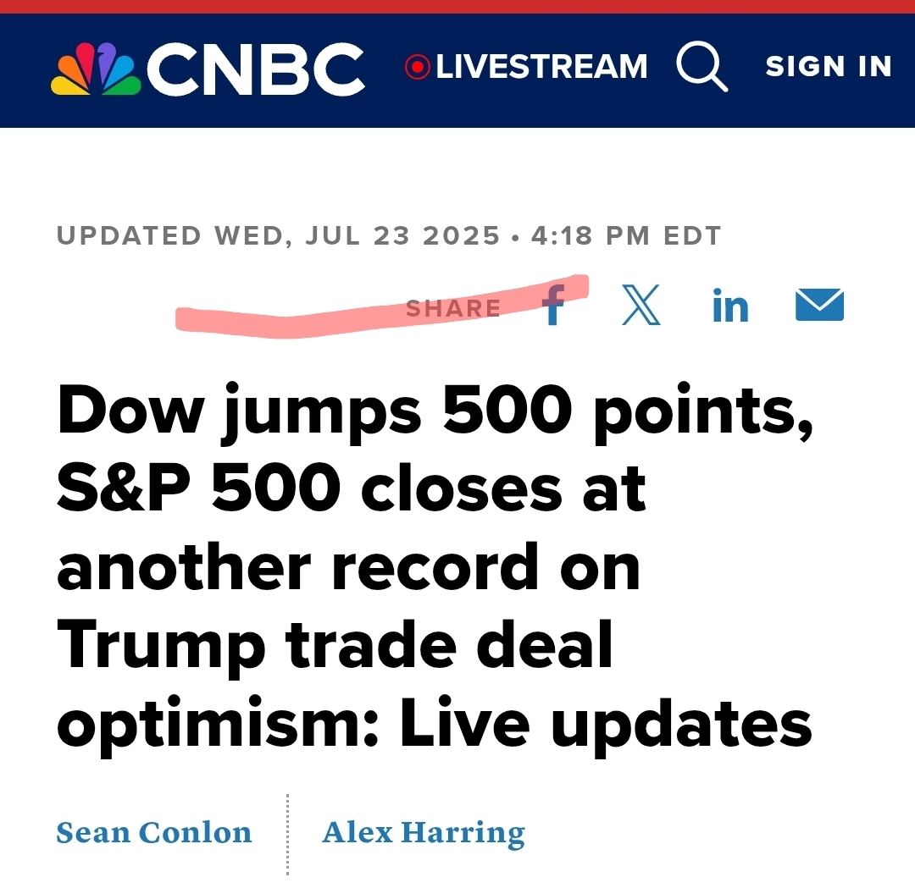Viewport: 915px width, 888px height.
Task: Click the CNBC wordmark in header
Action: click(x=256, y=69)
